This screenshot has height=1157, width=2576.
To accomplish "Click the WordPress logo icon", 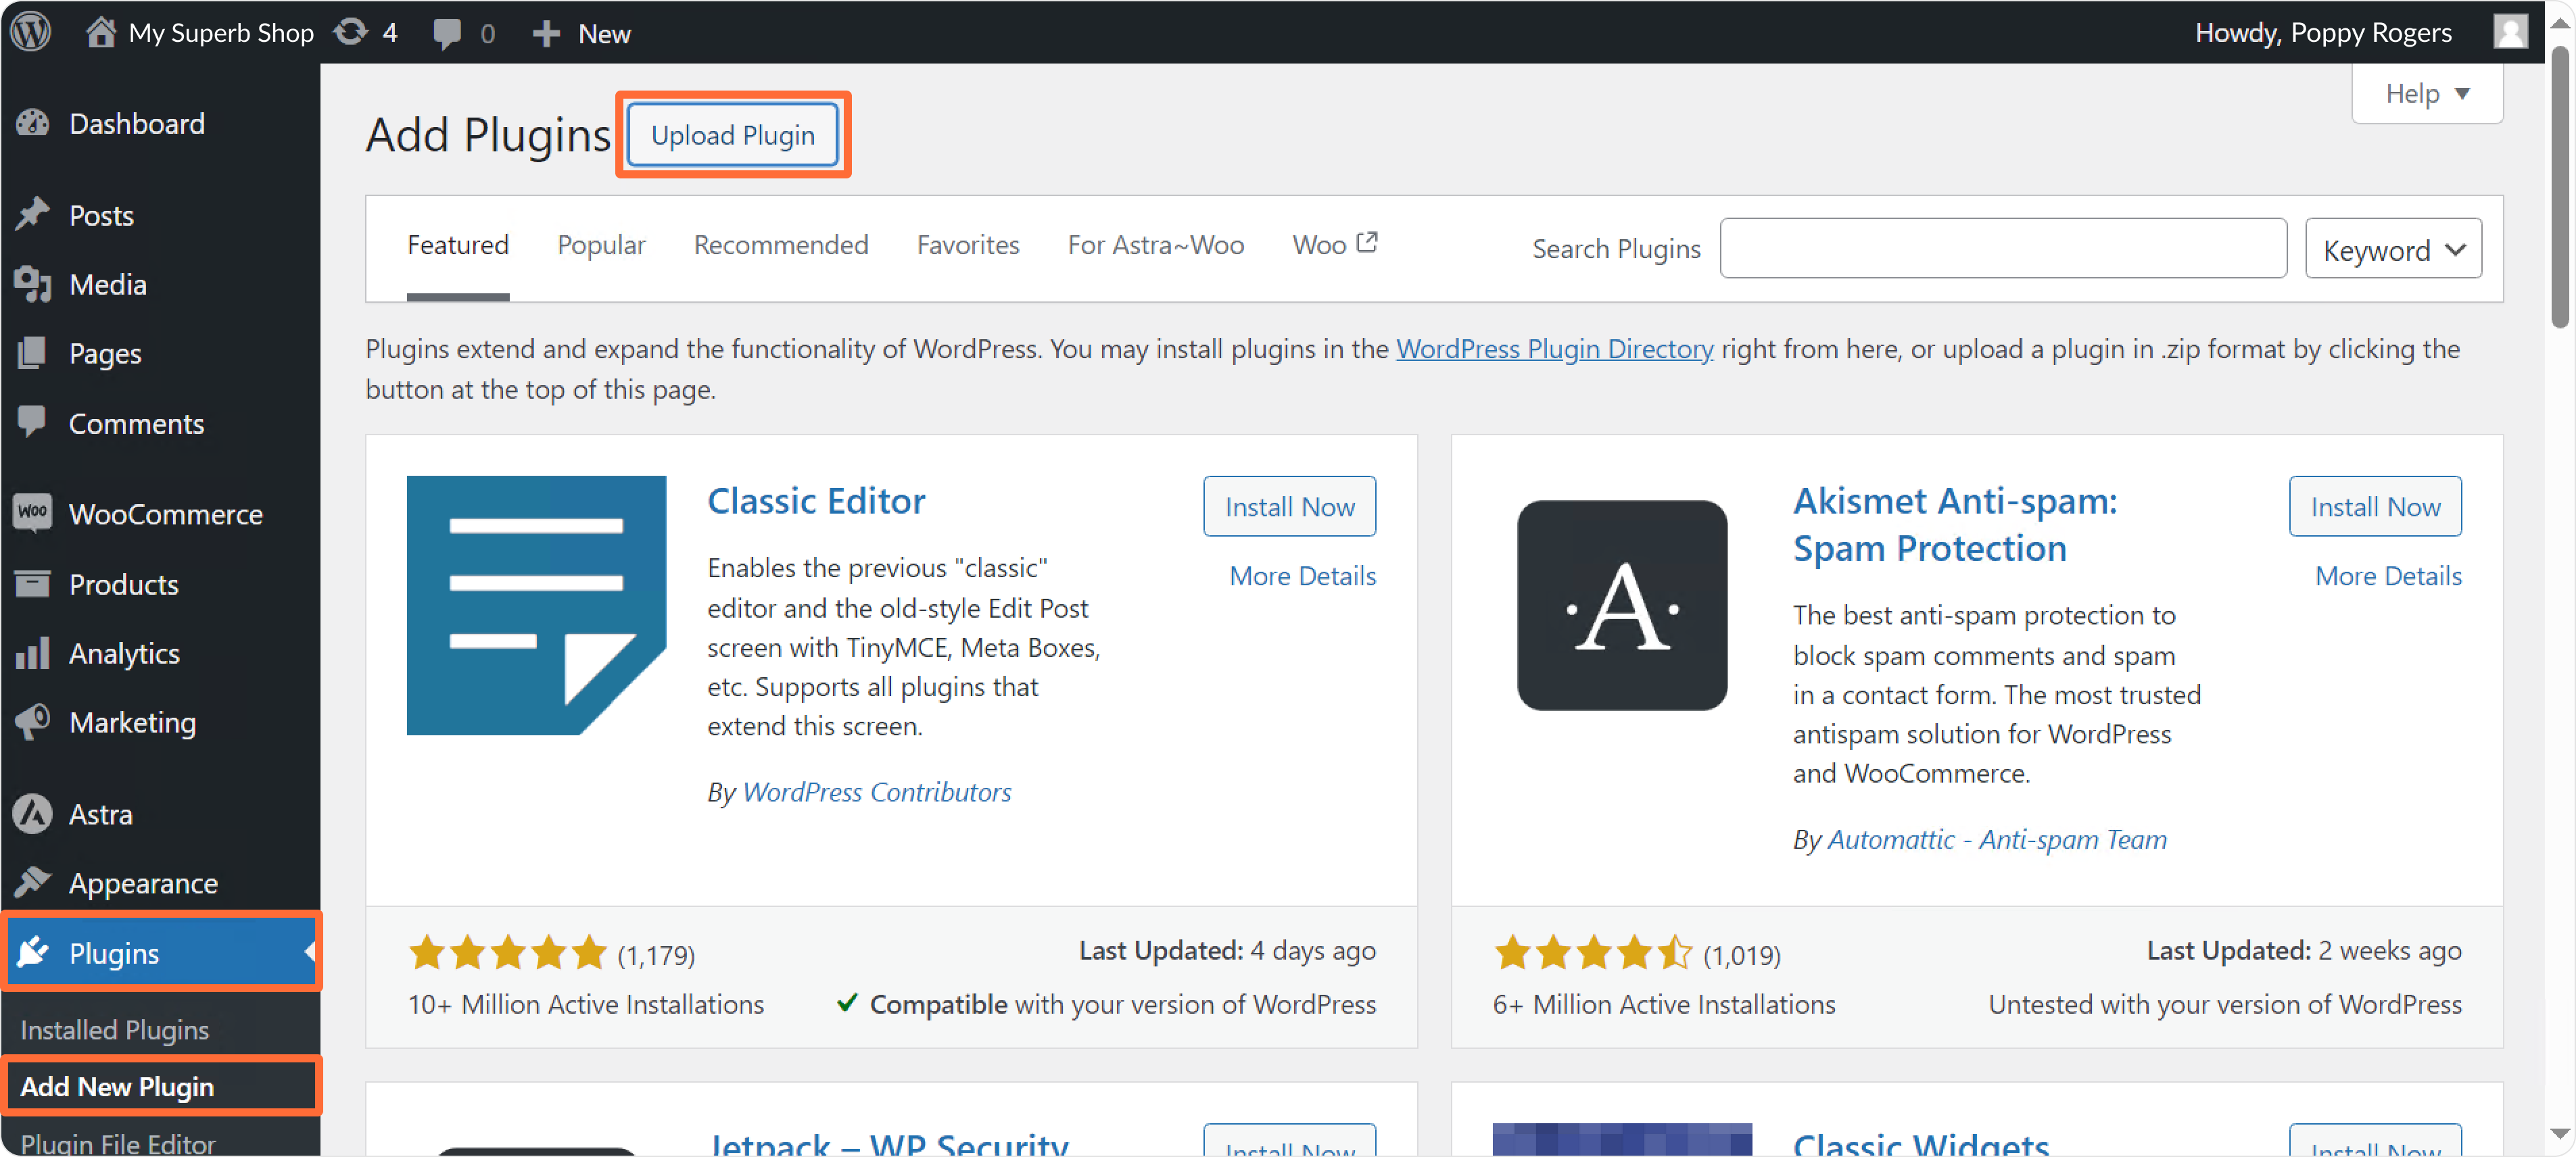I will click(31, 32).
